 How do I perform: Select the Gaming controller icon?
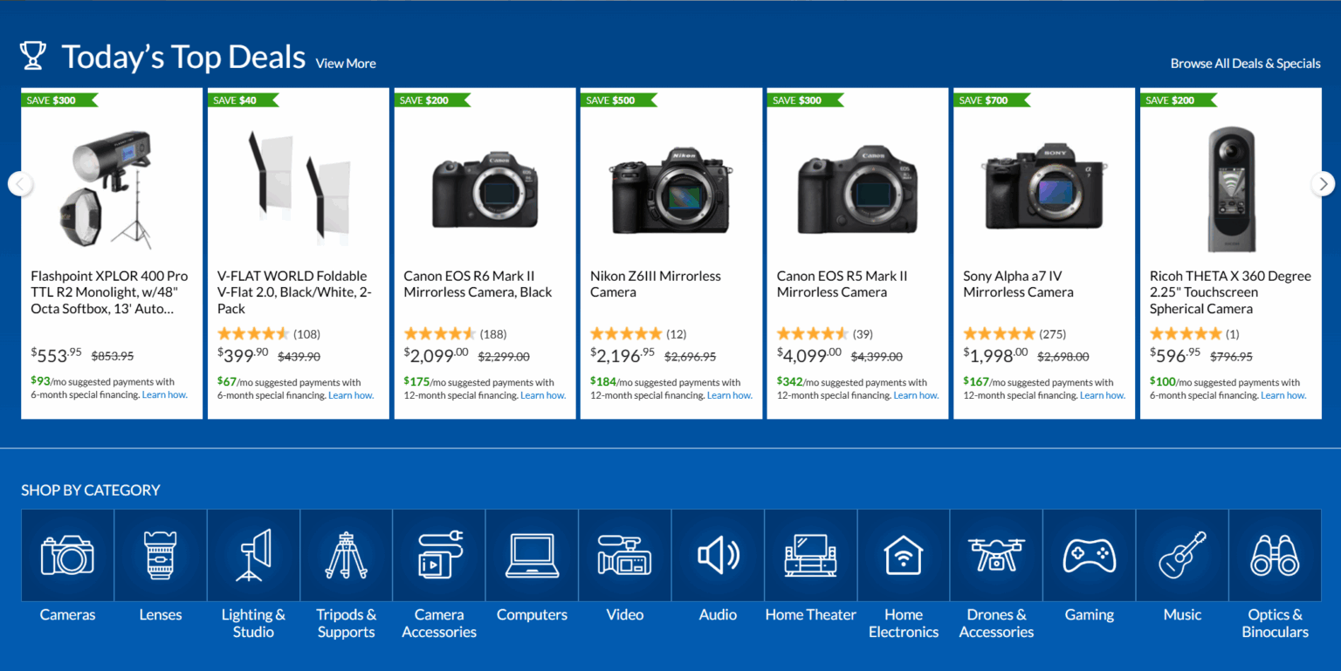click(x=1090, y=556)
